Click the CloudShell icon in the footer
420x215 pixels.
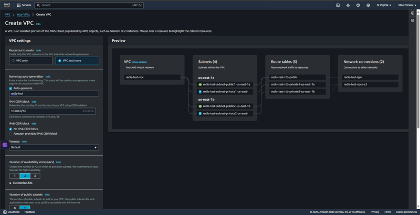(x=5, y=212)
